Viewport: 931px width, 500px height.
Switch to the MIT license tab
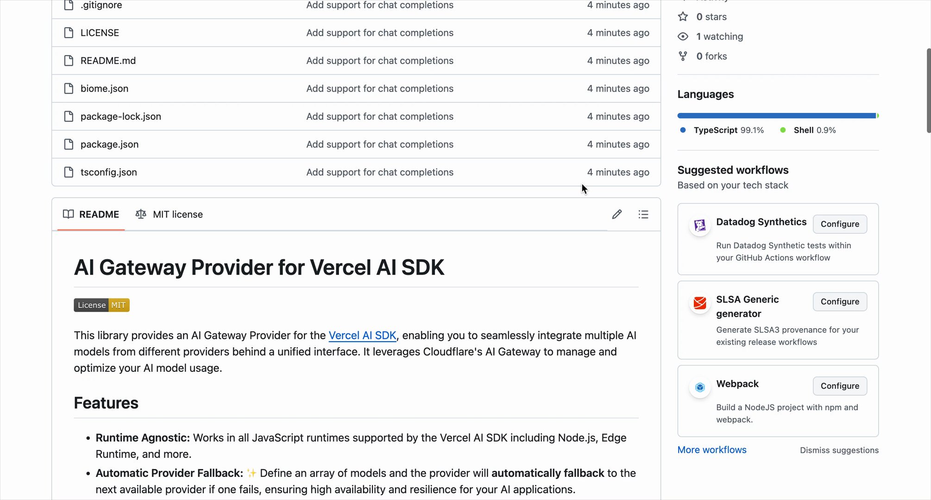click(x=169, y=214)
